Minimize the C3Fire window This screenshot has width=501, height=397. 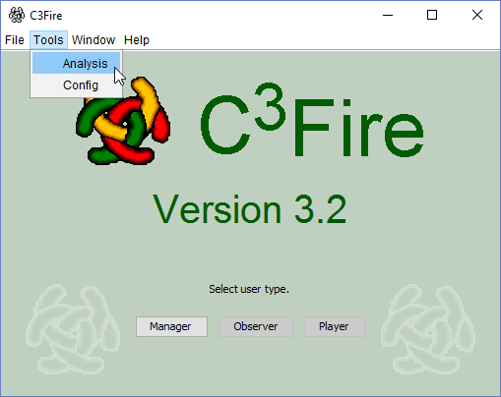click(x=388, y=15)
